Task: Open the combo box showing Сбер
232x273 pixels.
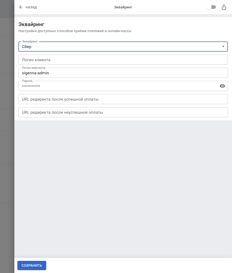Action: pyautogui.click(x=119, y=47)
